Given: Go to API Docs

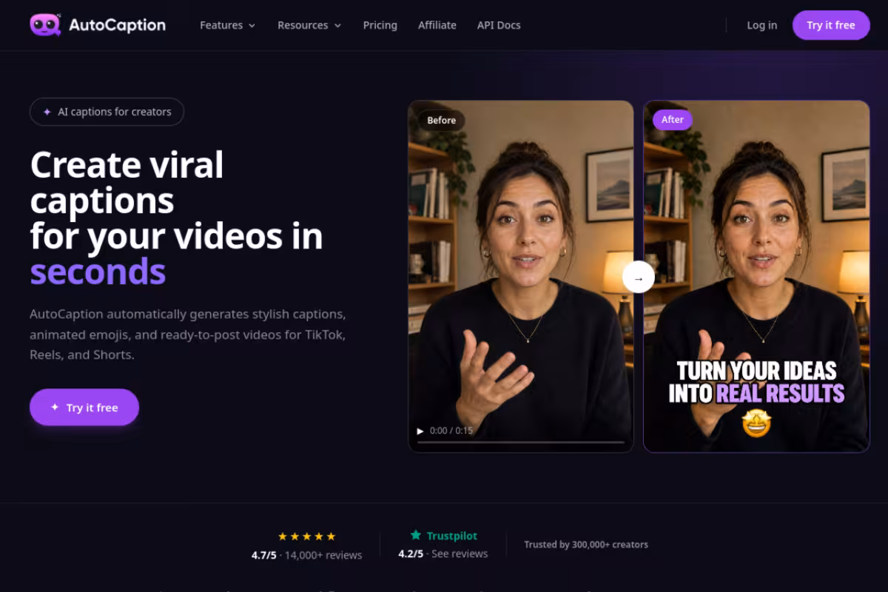Looking at the screenshot, I should click(x=499, y=25).
